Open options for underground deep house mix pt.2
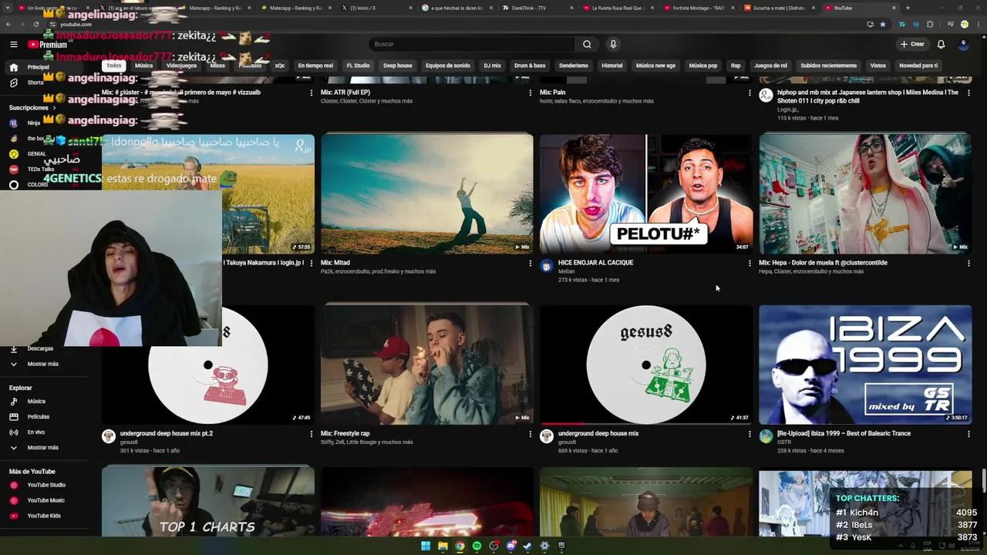This screenshot has height=555, width=987. [x=311, y=434]
